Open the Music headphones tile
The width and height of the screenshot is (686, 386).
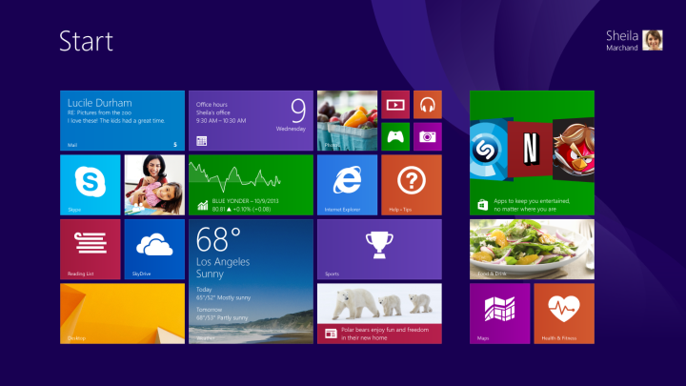click(427, 105)
